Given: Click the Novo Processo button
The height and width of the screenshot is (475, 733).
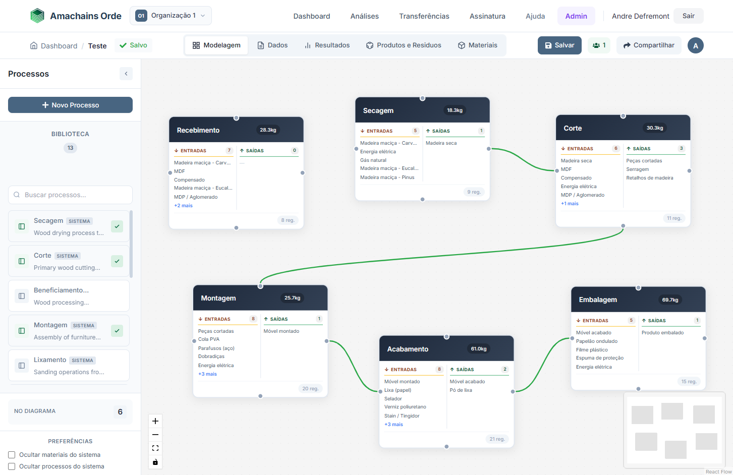Looking at the screenshot, I should click(x=70, y=105).
